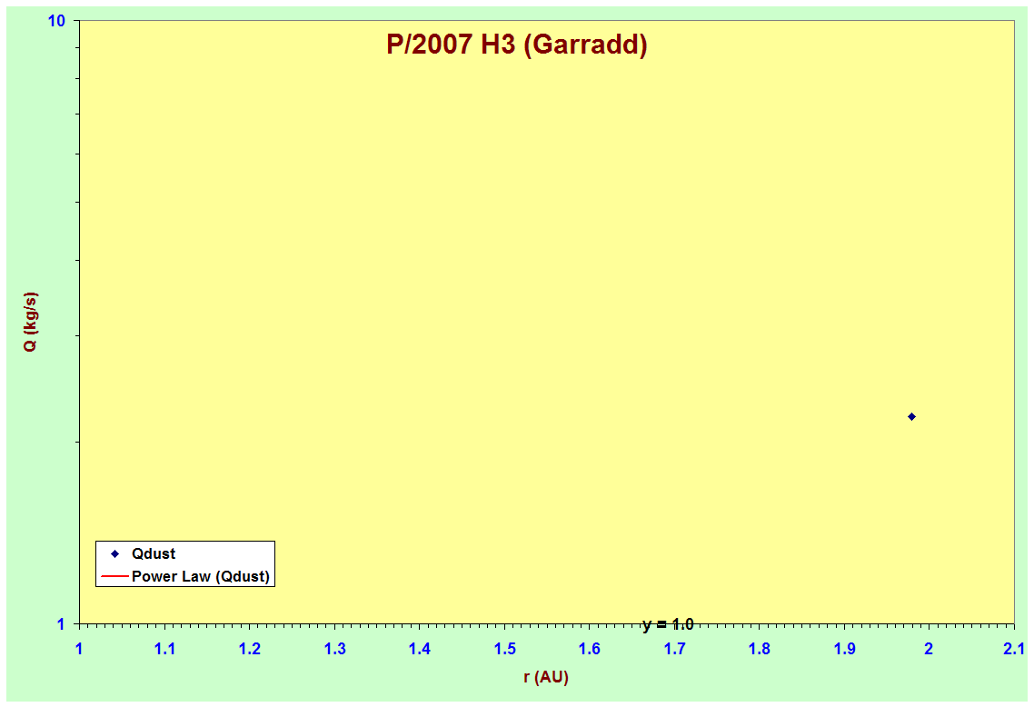Click the x-axis label 2
The height and width of the screenshot is (707, 1034).
pos(929,649)
